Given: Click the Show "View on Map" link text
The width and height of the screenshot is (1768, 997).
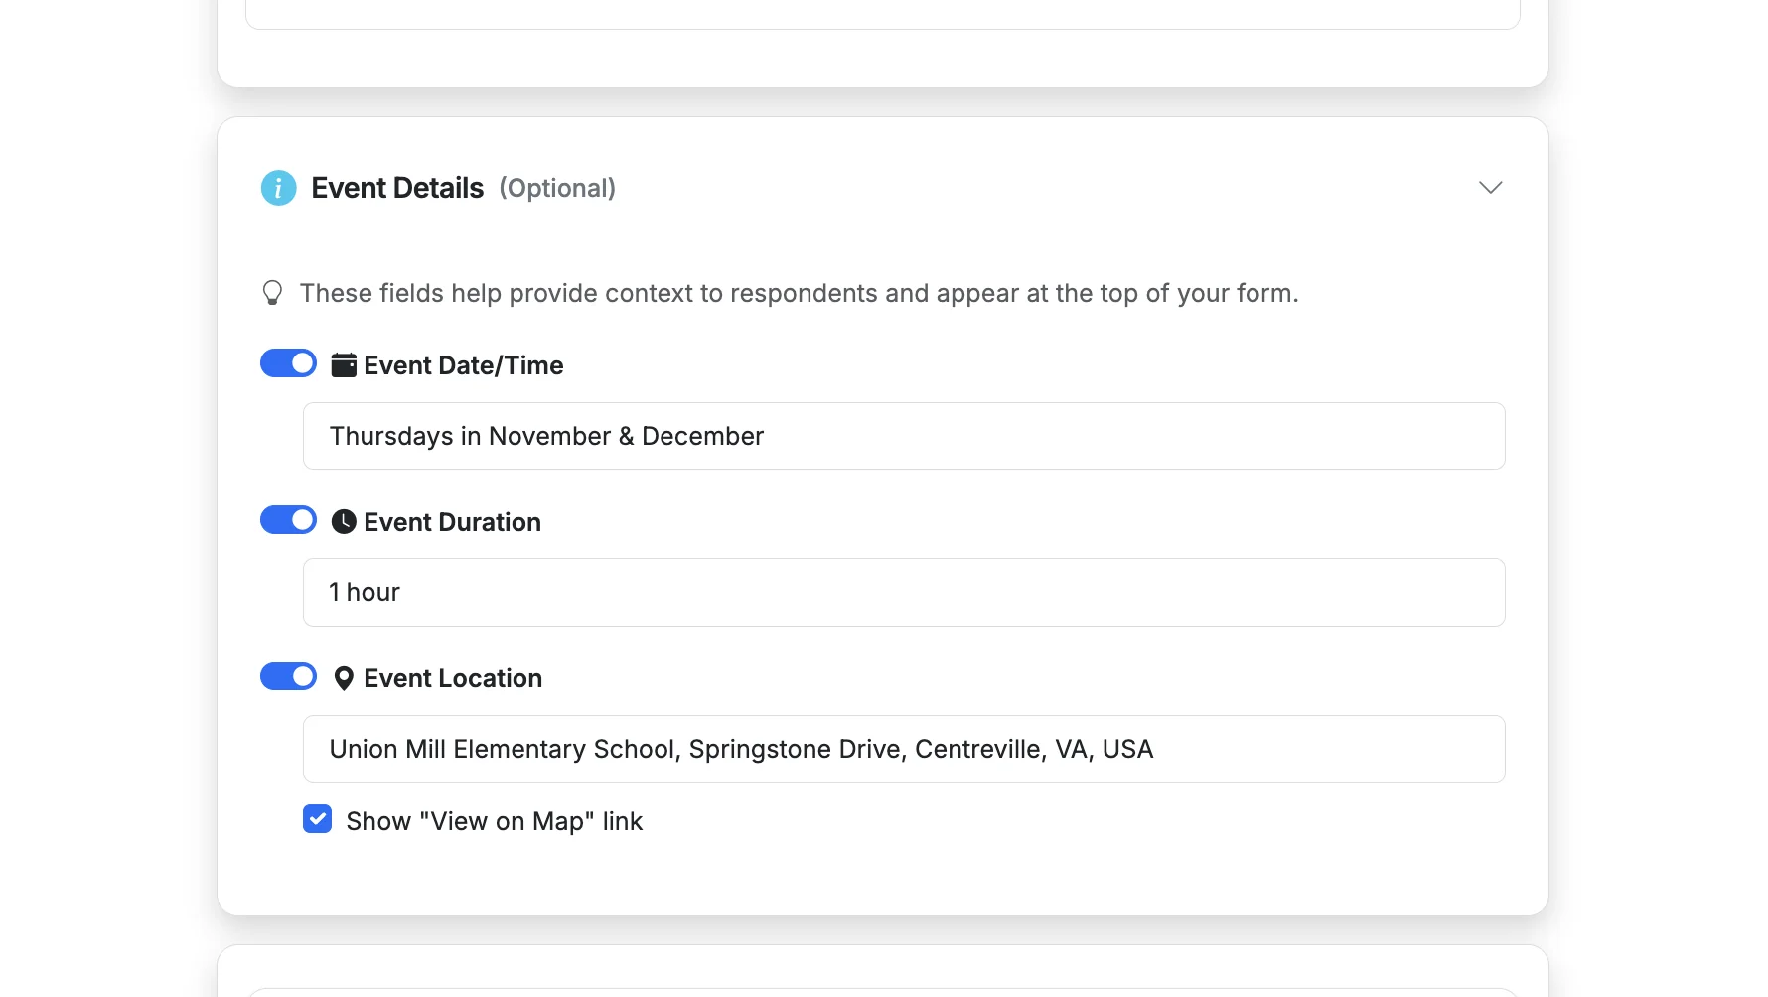Looking at the screenshot, I should coord(494,820).
